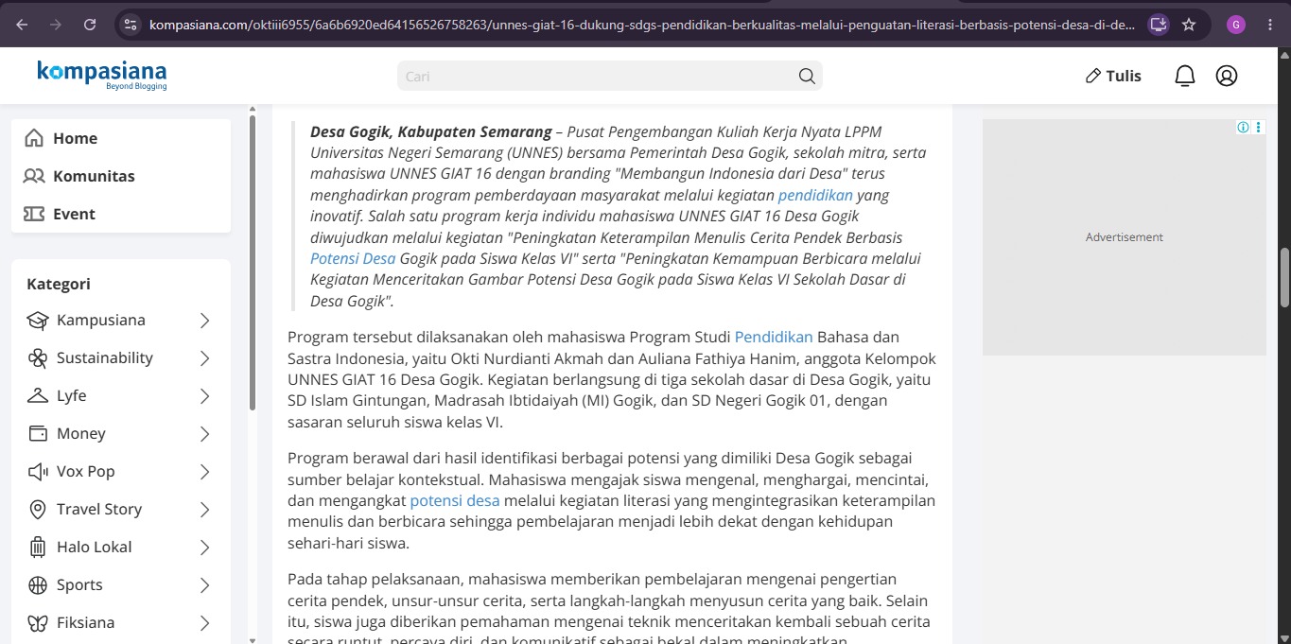Viewport: 1291px width, 644px height.
Task: Bookmark this page with the star icon
Action: 1189,25
